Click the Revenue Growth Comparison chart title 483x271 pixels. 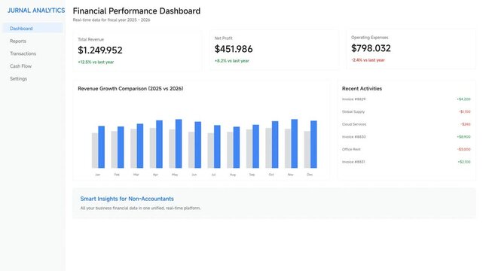(x=130, y=89)
